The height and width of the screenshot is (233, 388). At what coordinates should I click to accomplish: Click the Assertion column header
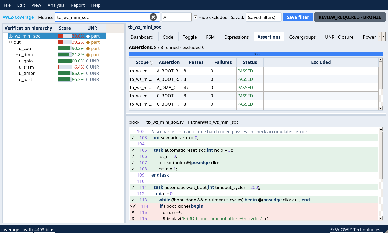(x=169, y=62)
